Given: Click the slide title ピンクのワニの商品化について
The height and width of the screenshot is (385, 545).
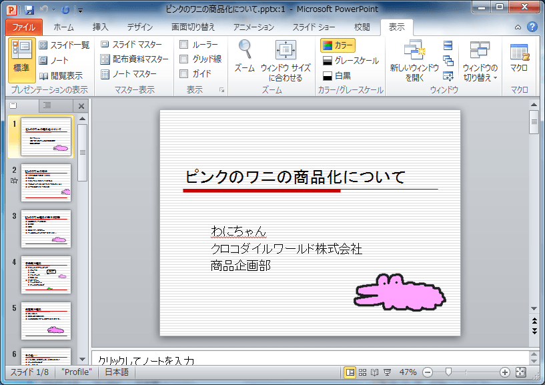Looking at the screenshot, I should (x=295, y=177).
